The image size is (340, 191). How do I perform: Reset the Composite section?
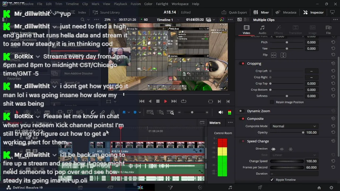coord(333,119)
